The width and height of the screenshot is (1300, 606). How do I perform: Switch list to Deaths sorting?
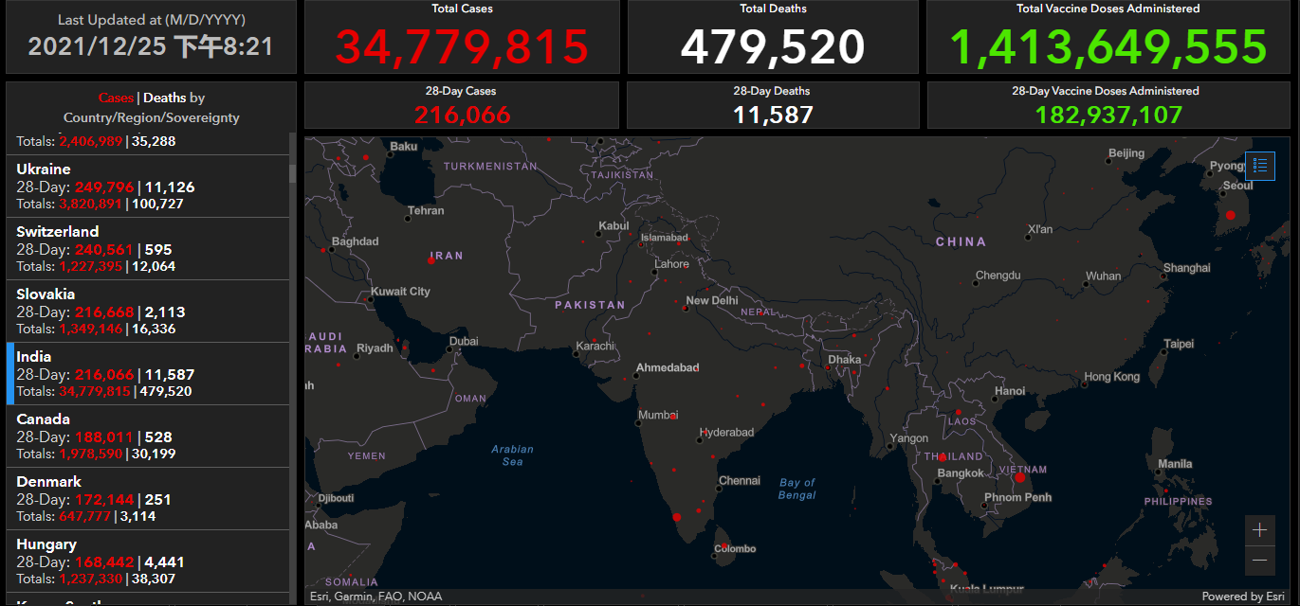tap(165, 98)
